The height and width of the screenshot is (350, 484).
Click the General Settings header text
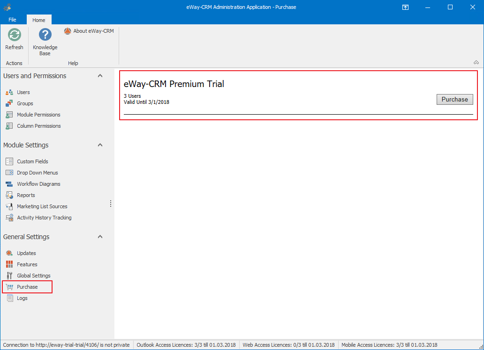coord(26,237)
